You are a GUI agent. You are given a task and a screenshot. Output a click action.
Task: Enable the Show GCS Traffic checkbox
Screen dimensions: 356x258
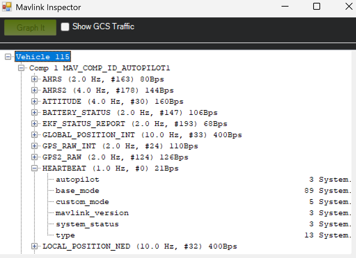pyautogui.click(x=65, y=26)
